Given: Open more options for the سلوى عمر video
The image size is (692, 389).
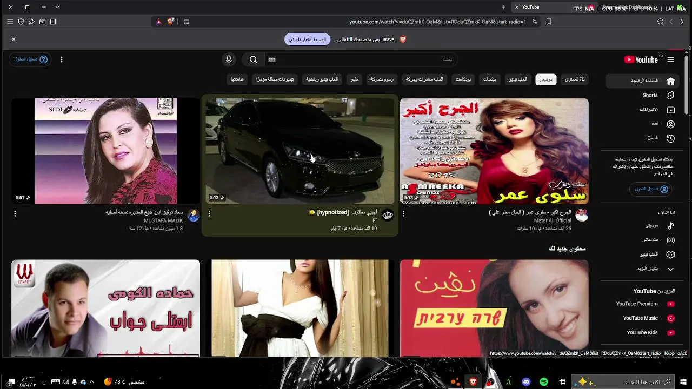Looking at the screenshot, I should pos(403,214).
